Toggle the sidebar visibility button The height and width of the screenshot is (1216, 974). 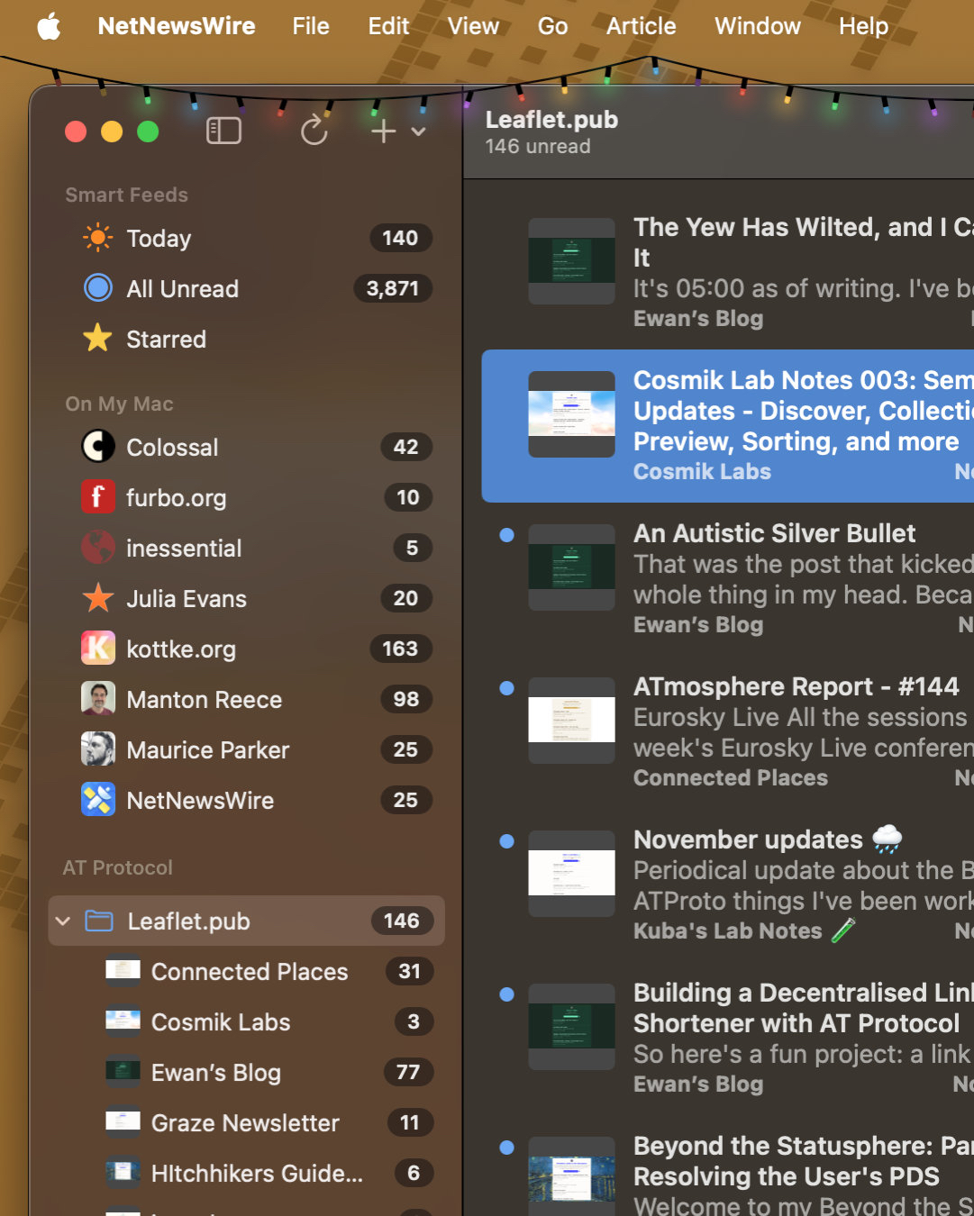[223, 132]
